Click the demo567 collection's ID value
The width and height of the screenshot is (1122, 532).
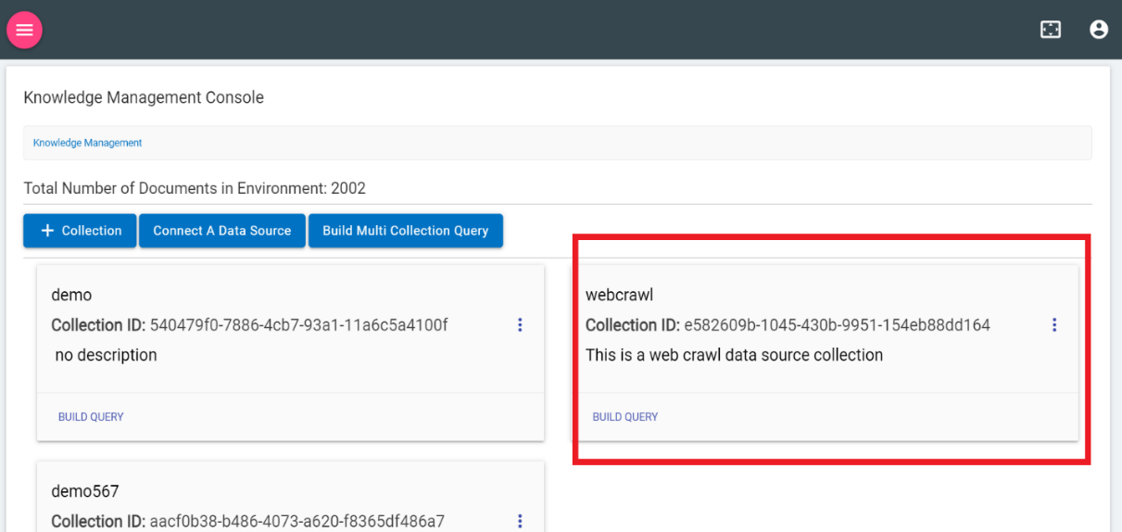pyautogui.click(x=296, y=522)
